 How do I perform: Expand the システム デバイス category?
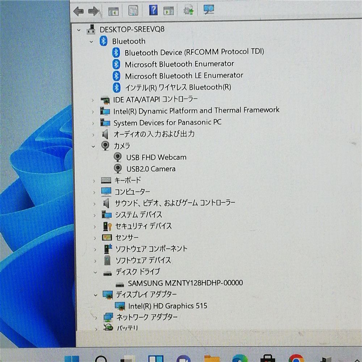[94, 215]
